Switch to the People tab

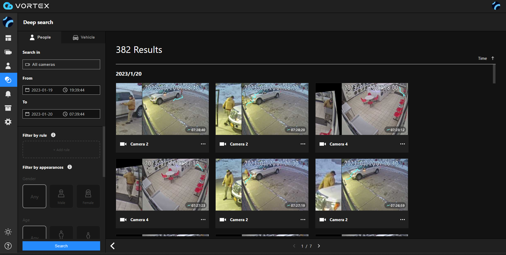point(40,37)
